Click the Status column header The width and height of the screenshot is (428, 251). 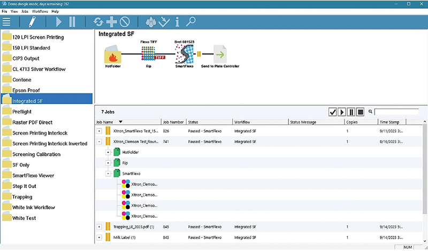(209, 122)
